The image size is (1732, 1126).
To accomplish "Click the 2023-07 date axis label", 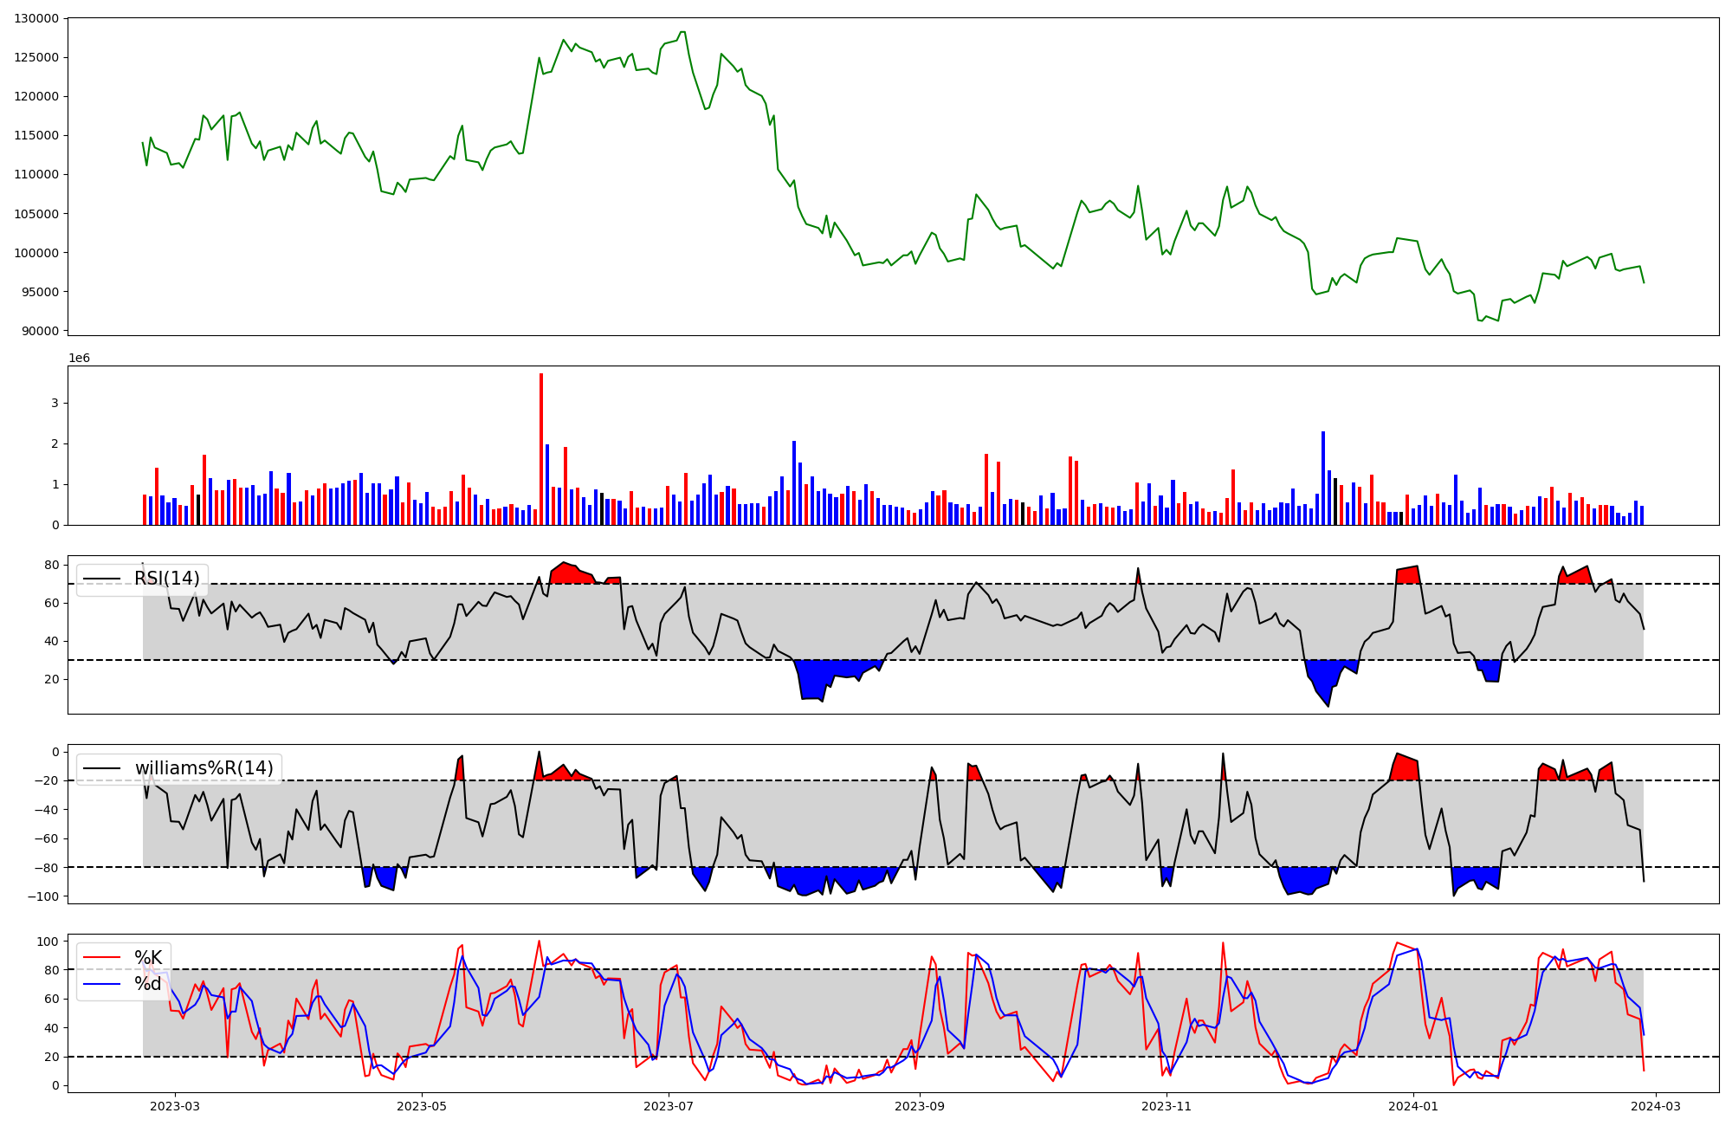I will [669, 1106].
